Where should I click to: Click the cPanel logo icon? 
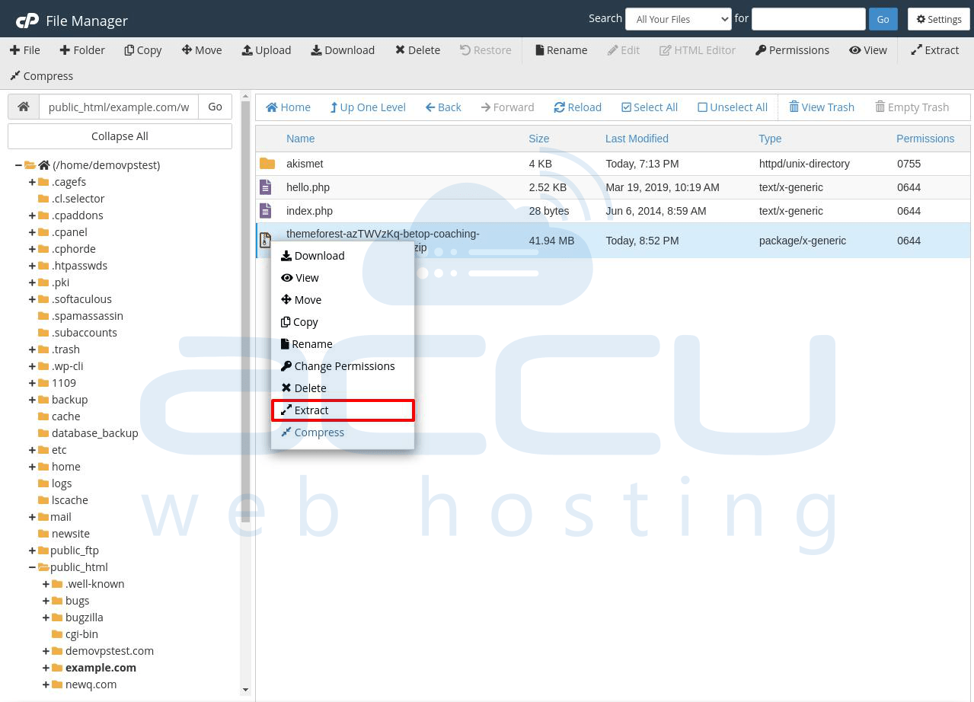click(x=27, y=21)
